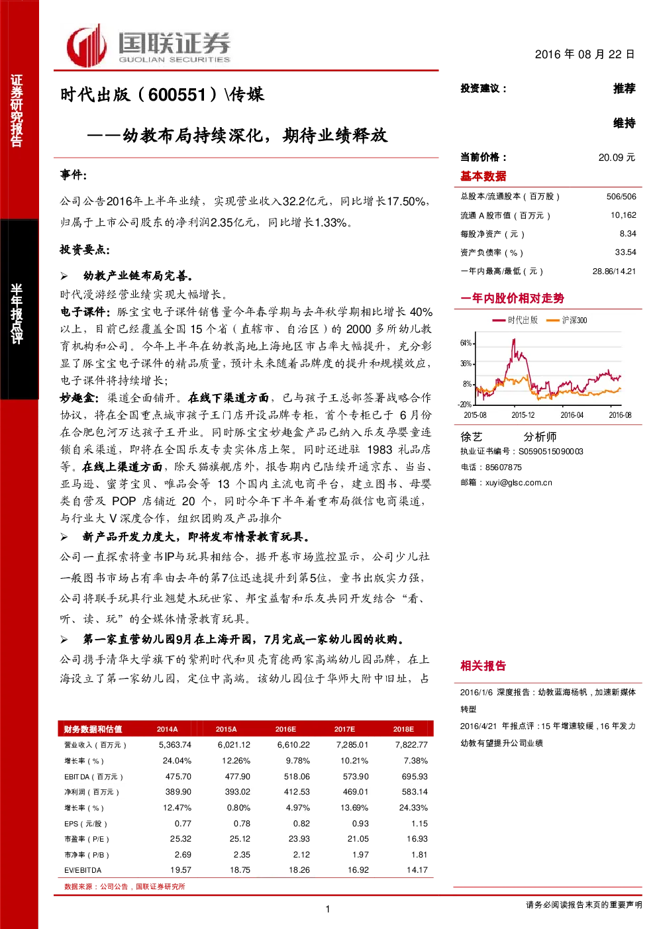
Task: Click the 当前价格： label
Action: click(x=484, y=157)
